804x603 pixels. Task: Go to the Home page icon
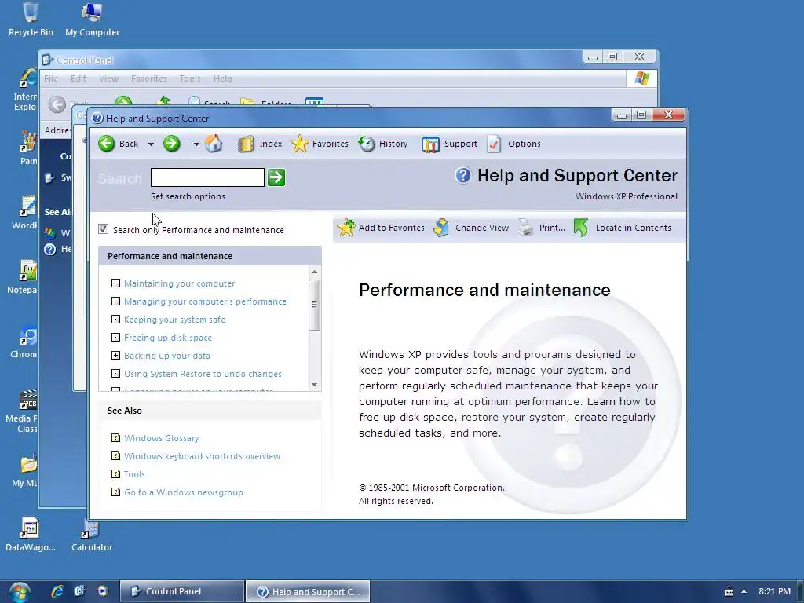pos(214,144)
